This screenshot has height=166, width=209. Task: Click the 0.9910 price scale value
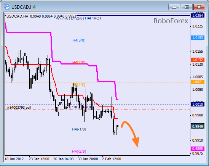point(198,140)
